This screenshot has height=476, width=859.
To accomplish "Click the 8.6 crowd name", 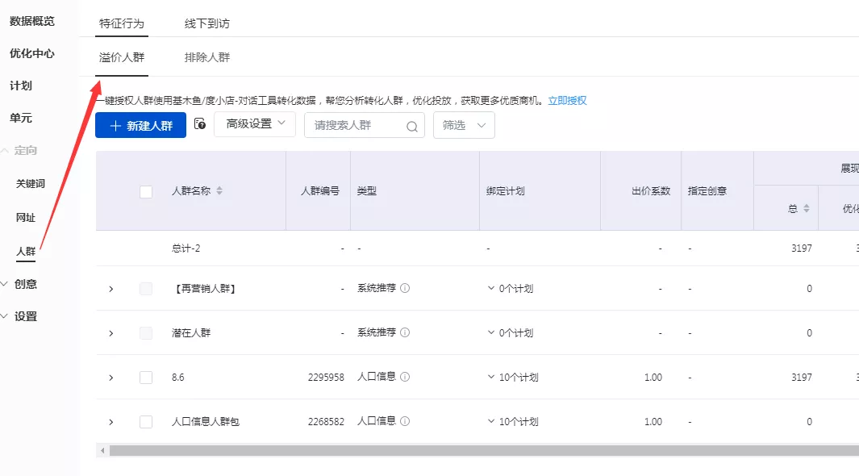I will [177, 378].
